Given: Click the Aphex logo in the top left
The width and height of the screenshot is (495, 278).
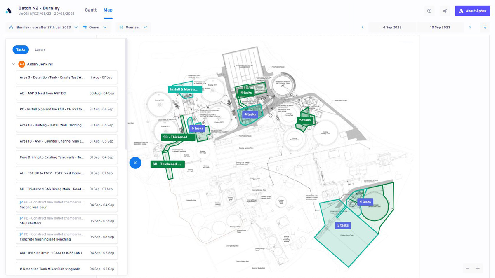Looking at the screenshot, I should [9, 10].
